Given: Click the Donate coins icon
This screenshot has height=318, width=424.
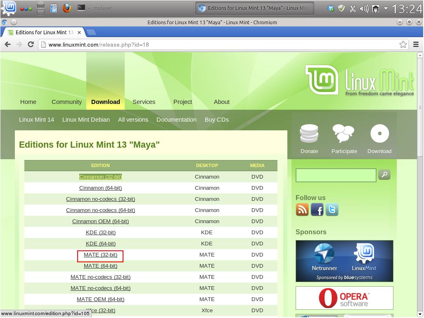Looking at the screenshot, I should coord(309,133).
